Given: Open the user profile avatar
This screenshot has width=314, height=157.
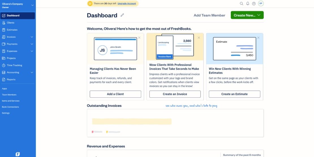Looking at the screenshot, I should tap(261, 4).
